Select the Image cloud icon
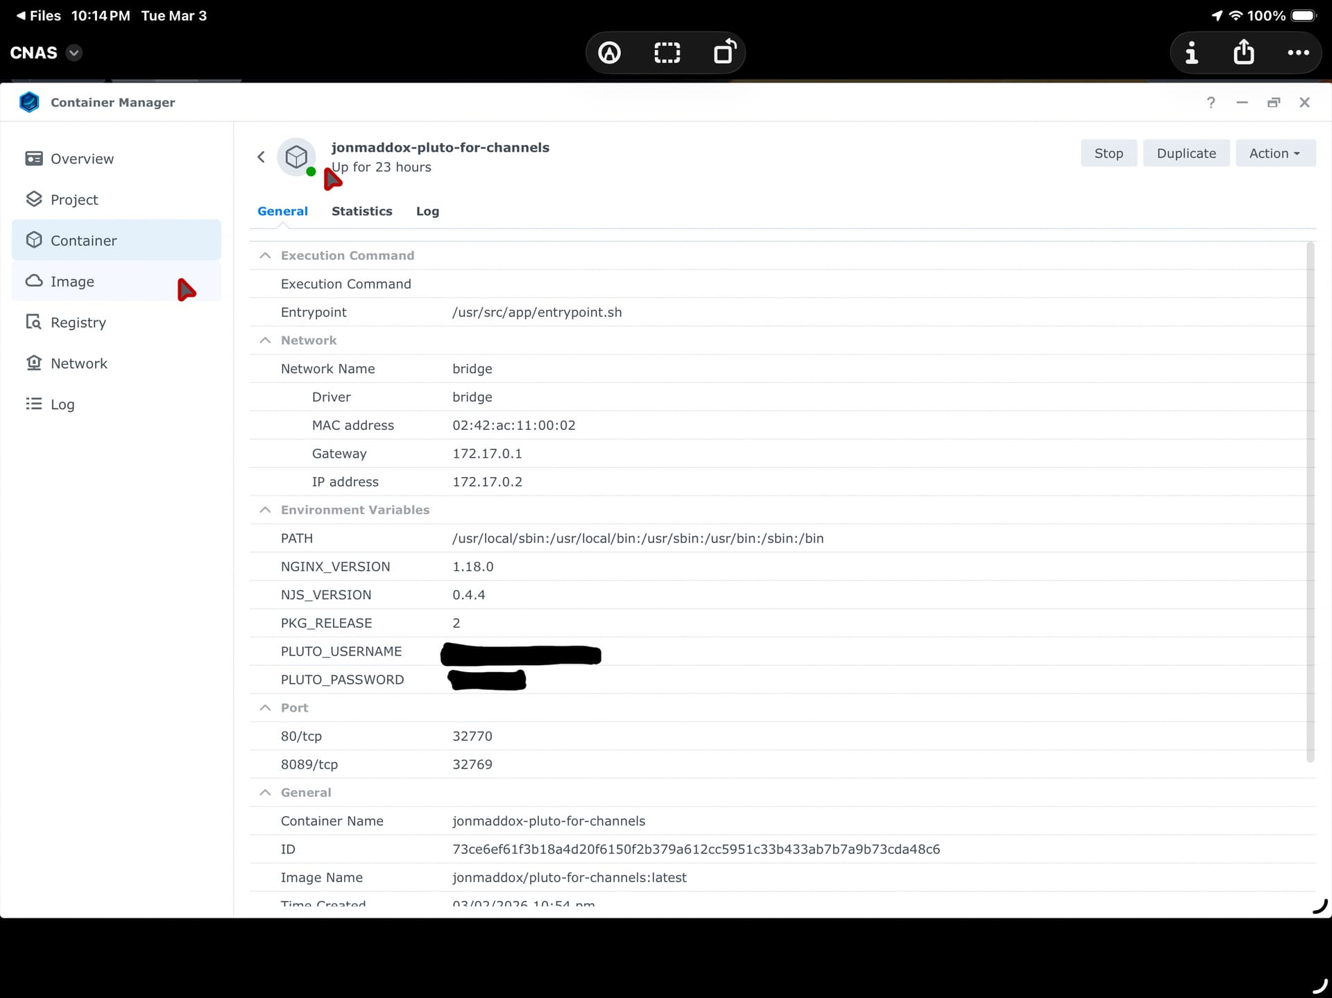The height and width of the screenshot is (998, 1332). pos(33,281)
